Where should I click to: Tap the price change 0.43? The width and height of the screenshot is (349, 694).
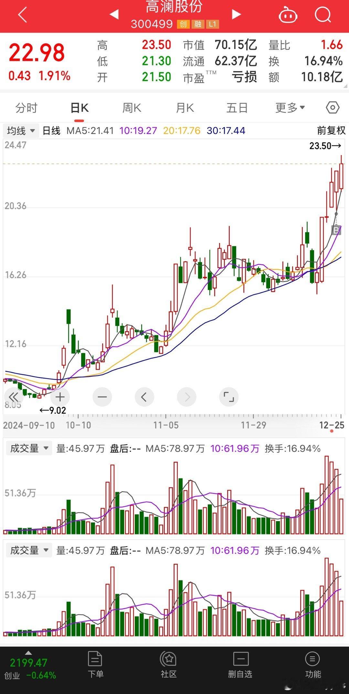click(20, 76)
